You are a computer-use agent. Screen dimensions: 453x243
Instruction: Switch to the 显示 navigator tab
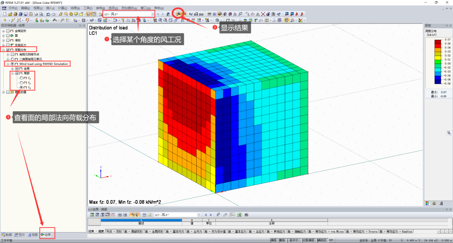click(20, 235)
